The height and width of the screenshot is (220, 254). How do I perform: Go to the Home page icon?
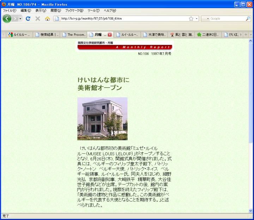pyautogui.click(x=47, y=19)
